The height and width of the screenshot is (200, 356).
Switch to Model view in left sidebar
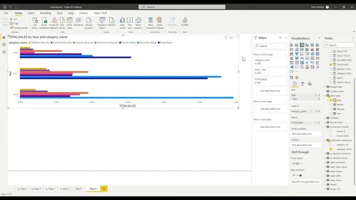4,52
